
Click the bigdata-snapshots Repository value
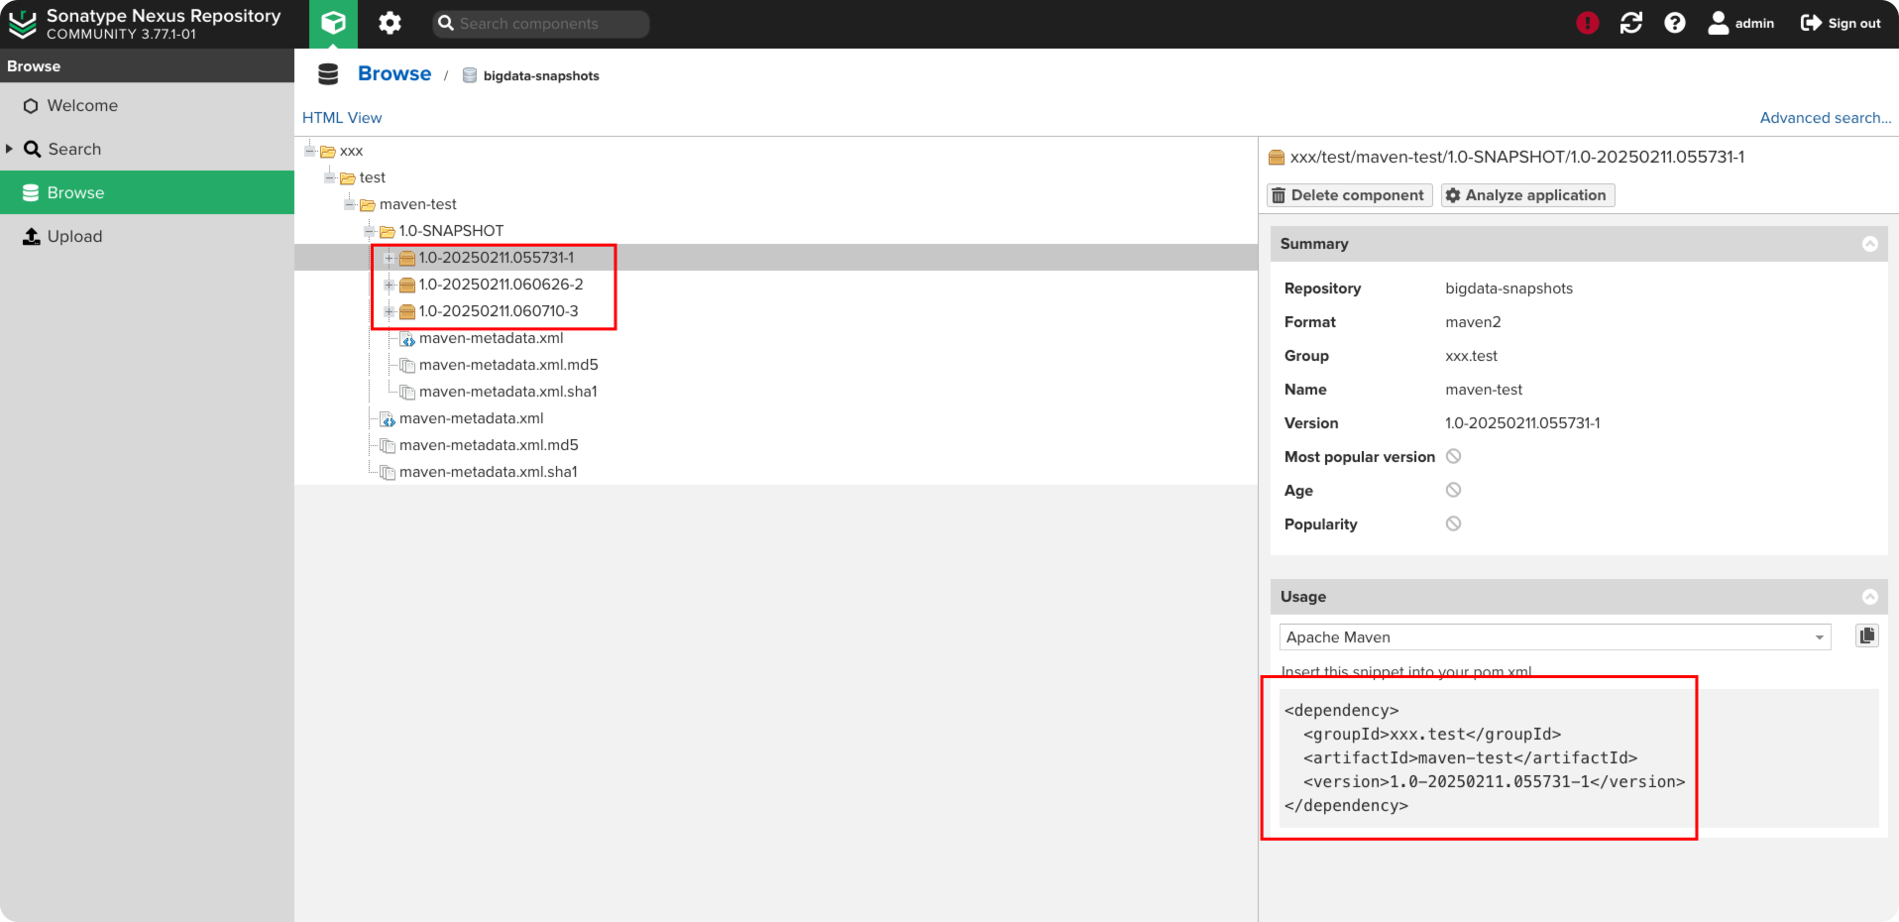pyautogui.click(x=1508, y=288)
